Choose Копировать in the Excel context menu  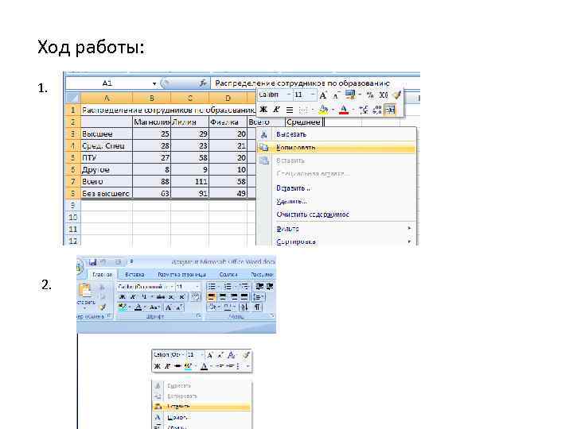(336, 148)
